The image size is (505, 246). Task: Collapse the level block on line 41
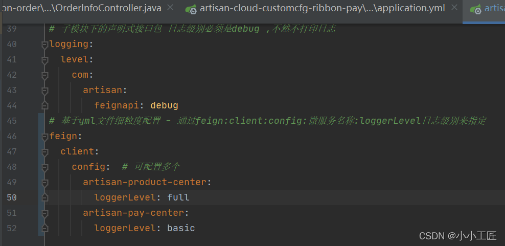tap(45, 60)
